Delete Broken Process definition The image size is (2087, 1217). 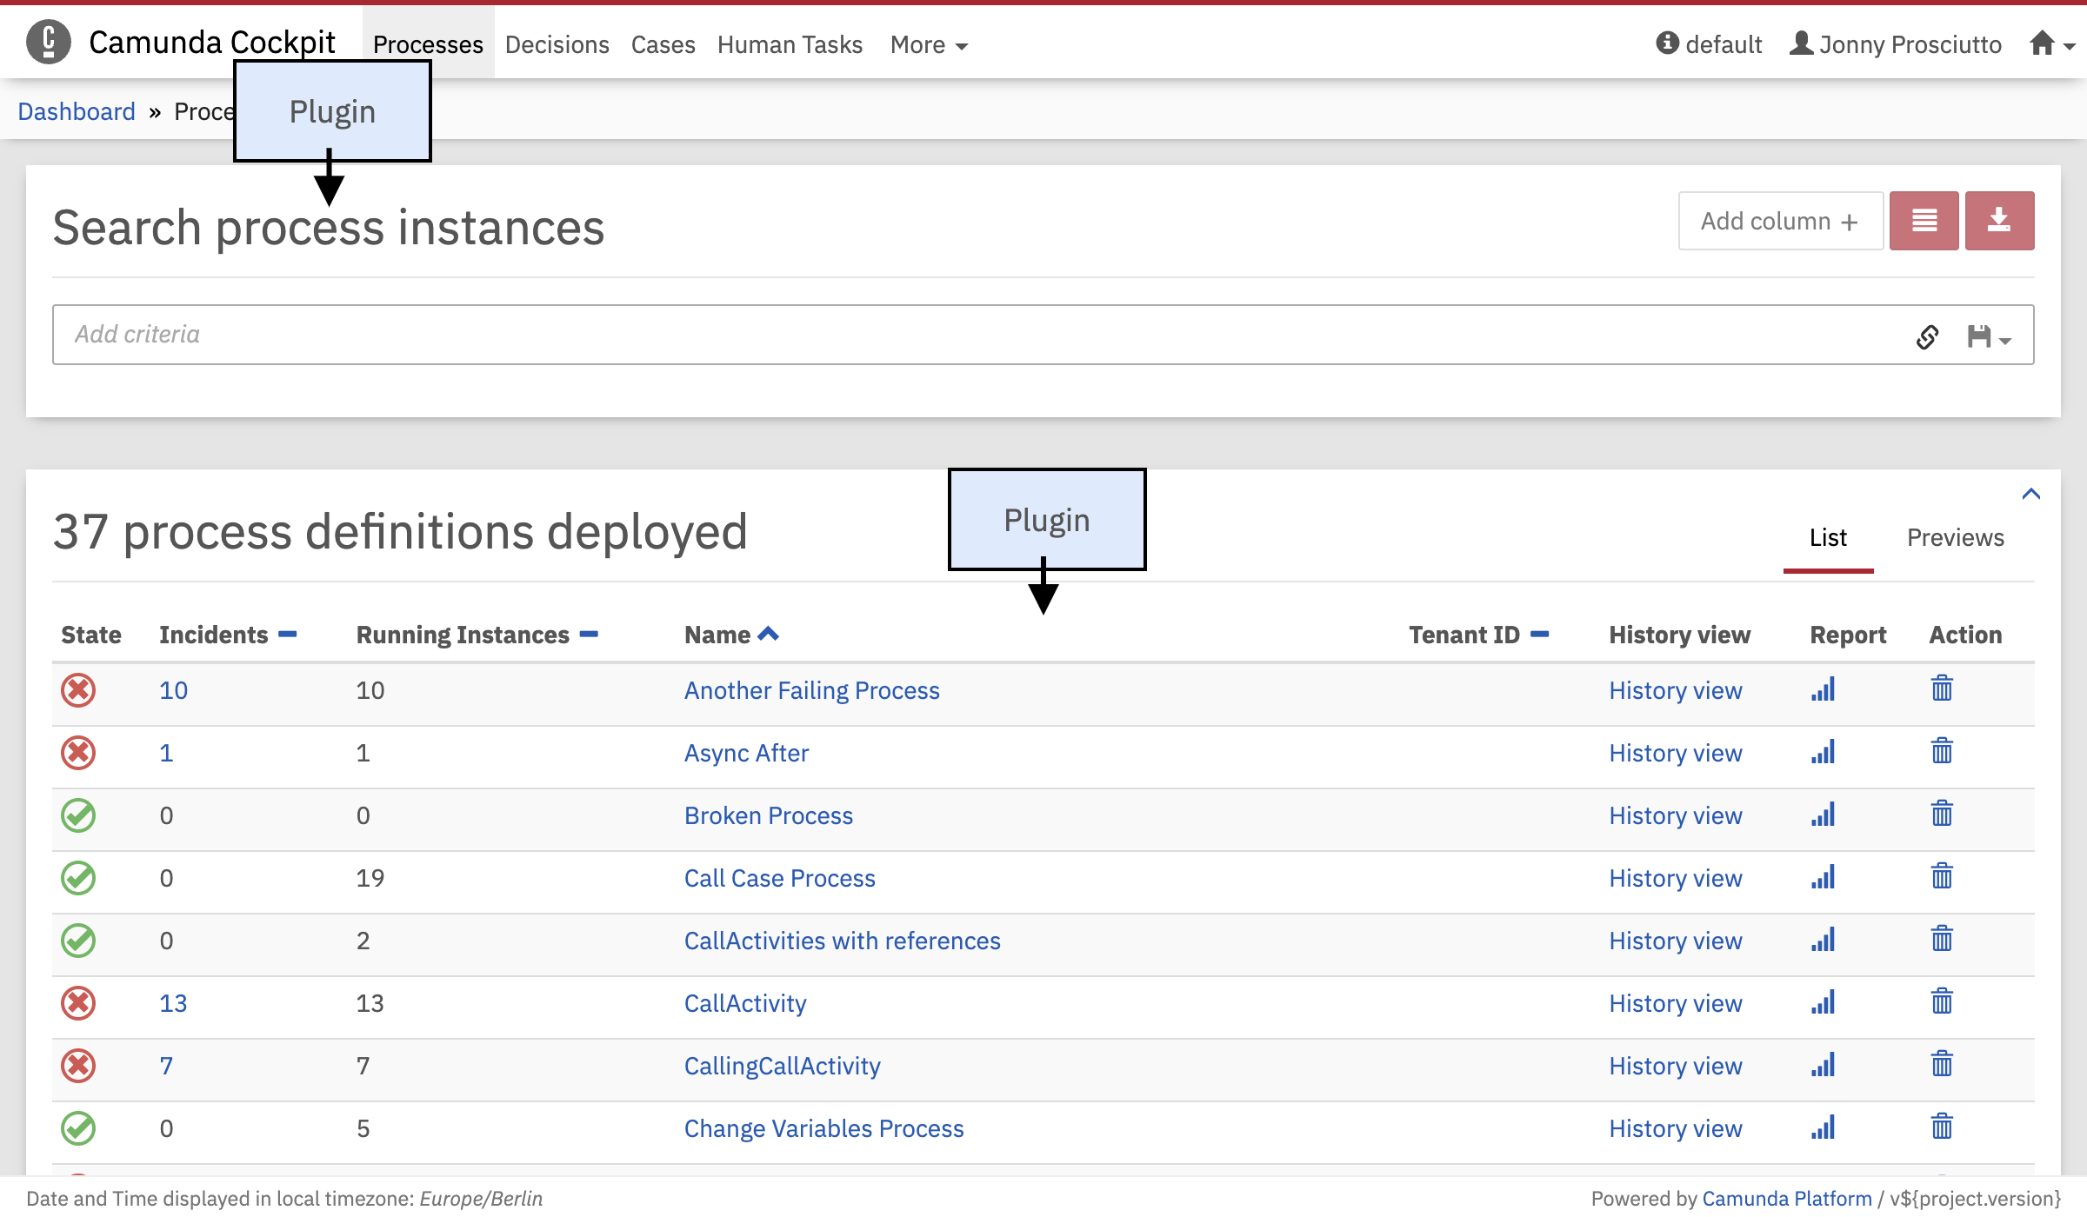coord(1942,814)
